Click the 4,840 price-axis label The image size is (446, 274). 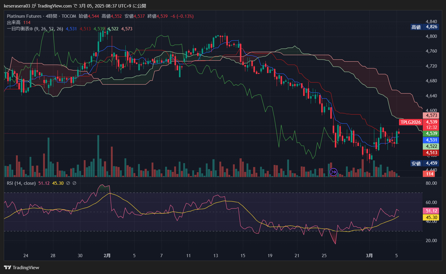[x=431, y=21]
